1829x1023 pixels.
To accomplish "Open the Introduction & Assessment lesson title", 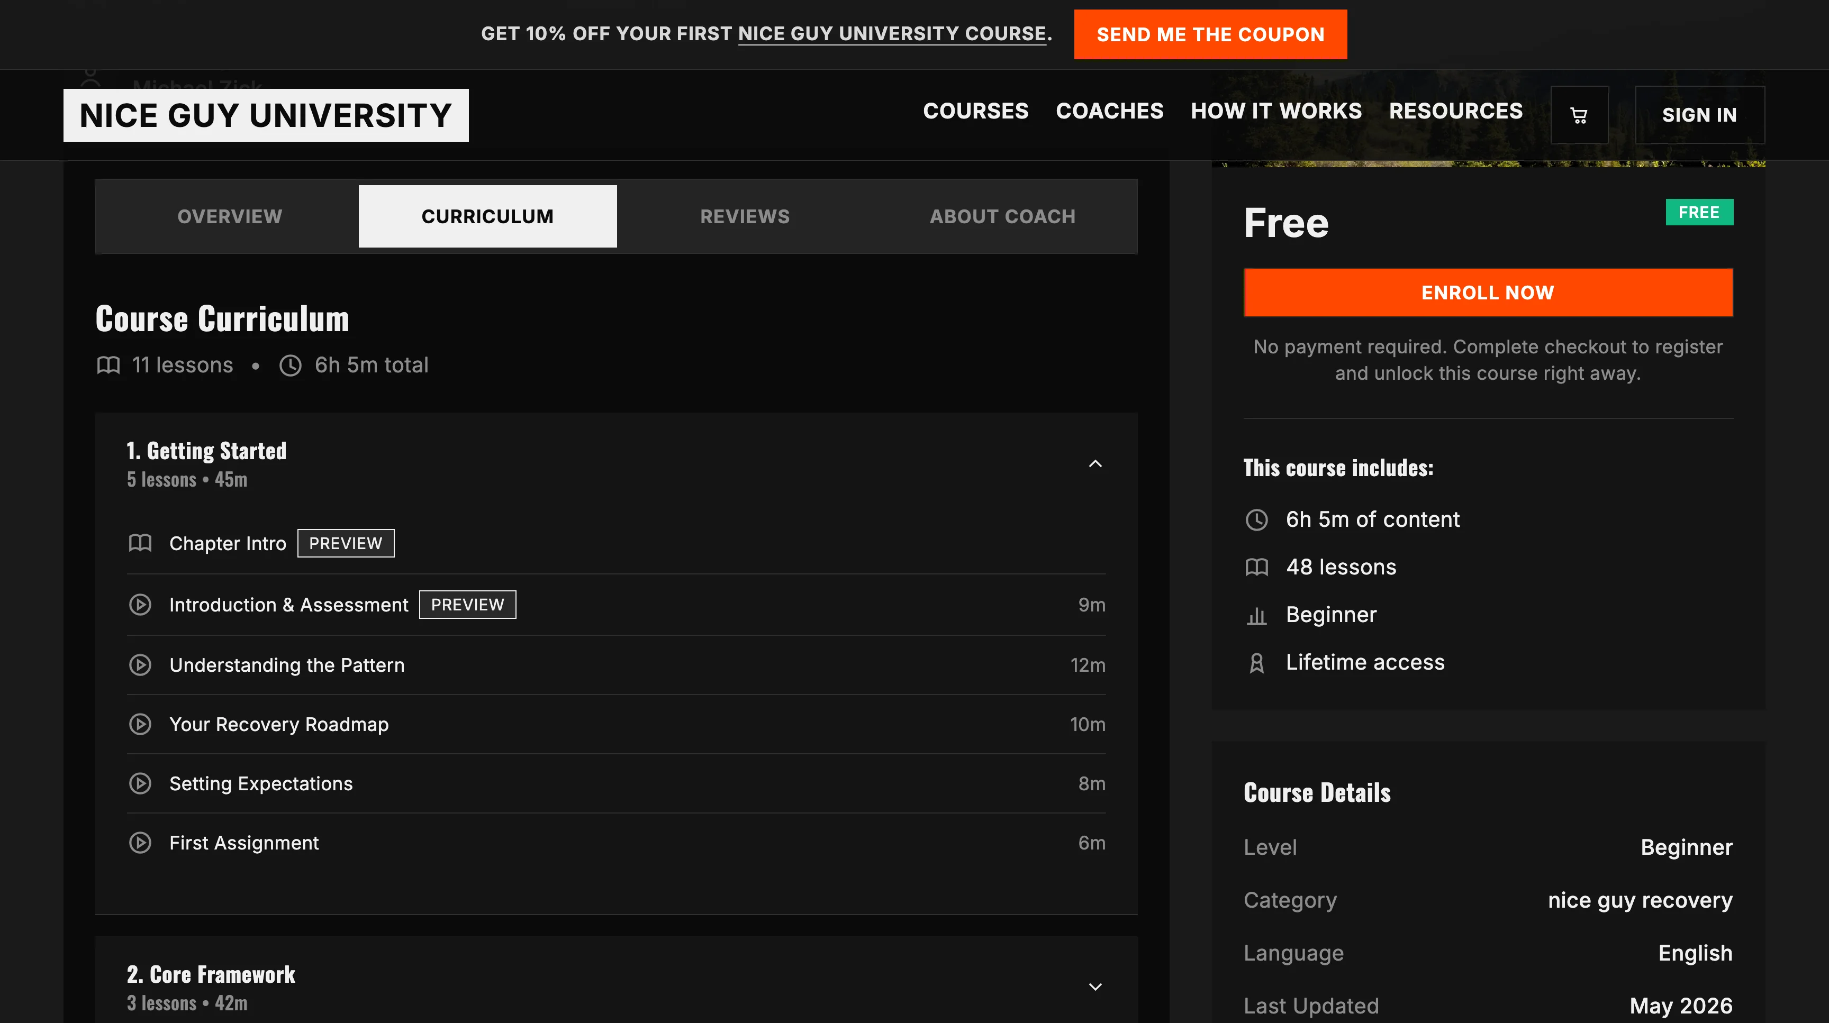I will coord(288,605).
